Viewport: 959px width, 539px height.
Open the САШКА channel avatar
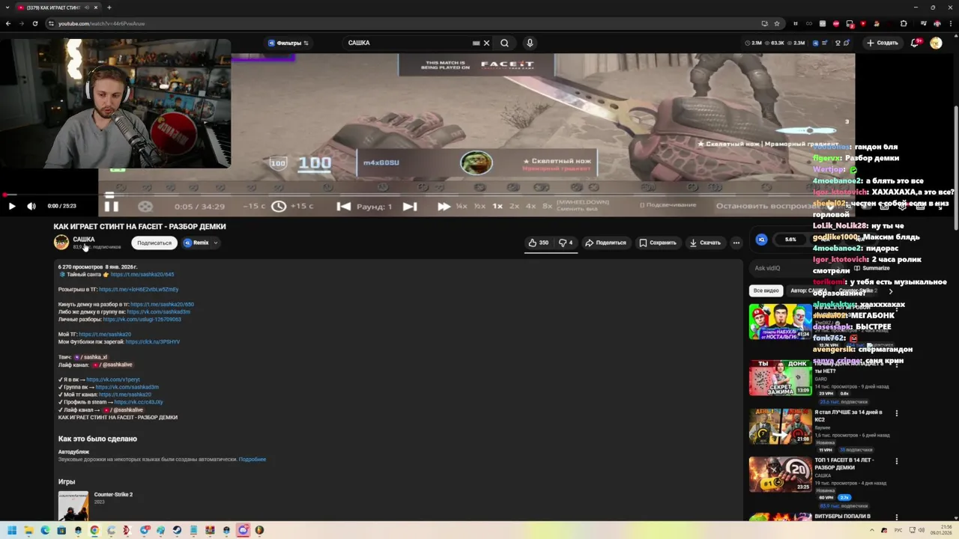(x=61, y=243)
